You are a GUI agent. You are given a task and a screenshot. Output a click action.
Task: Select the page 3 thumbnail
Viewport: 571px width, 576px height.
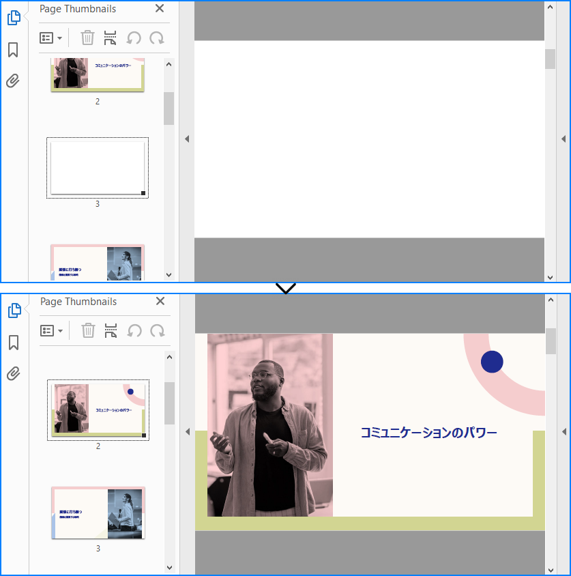[97, 167]
